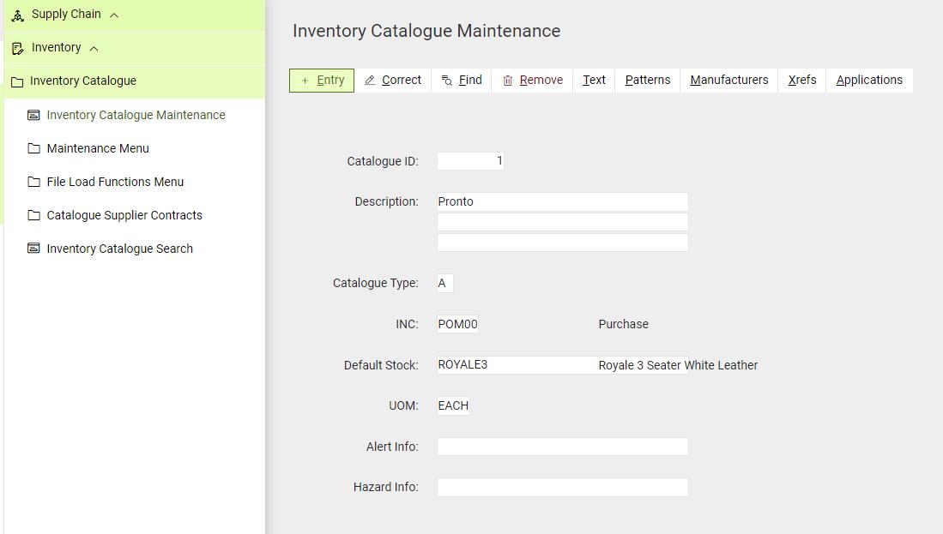
Task: Click the Find toolbar button
Action: (x=462, y=80)
